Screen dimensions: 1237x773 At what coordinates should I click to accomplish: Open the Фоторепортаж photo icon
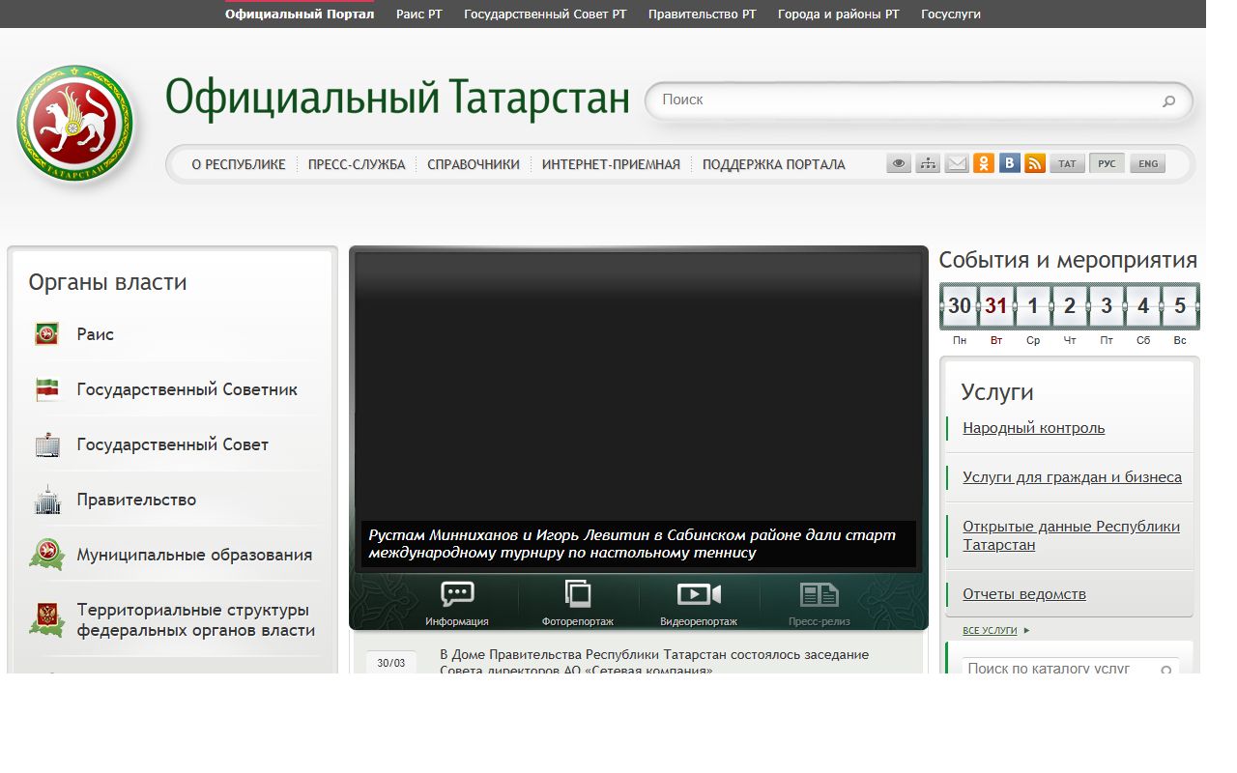coord(578,593)
